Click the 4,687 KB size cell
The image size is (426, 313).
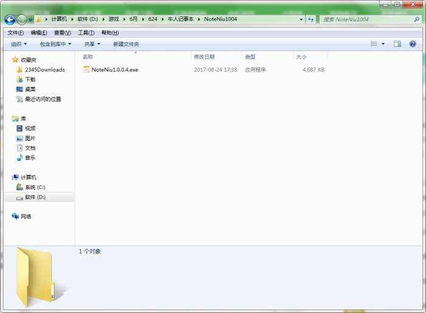(x=313, y=70)
